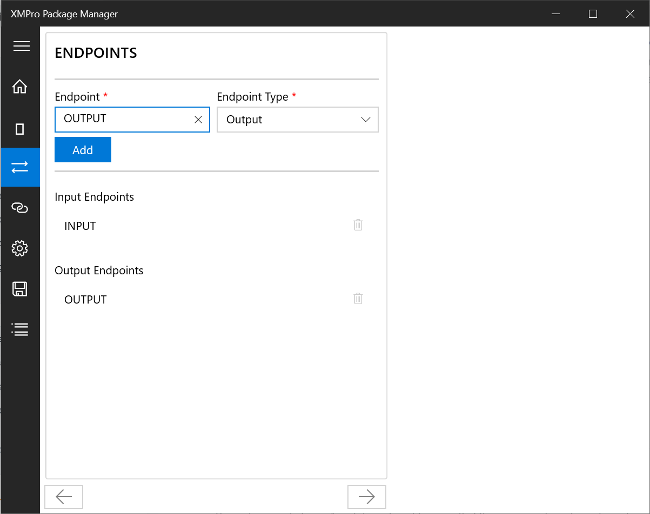
Task: Delete the INPUT endpoint with its trash icon
Action: pyautogui.click(x=358, y=225)
